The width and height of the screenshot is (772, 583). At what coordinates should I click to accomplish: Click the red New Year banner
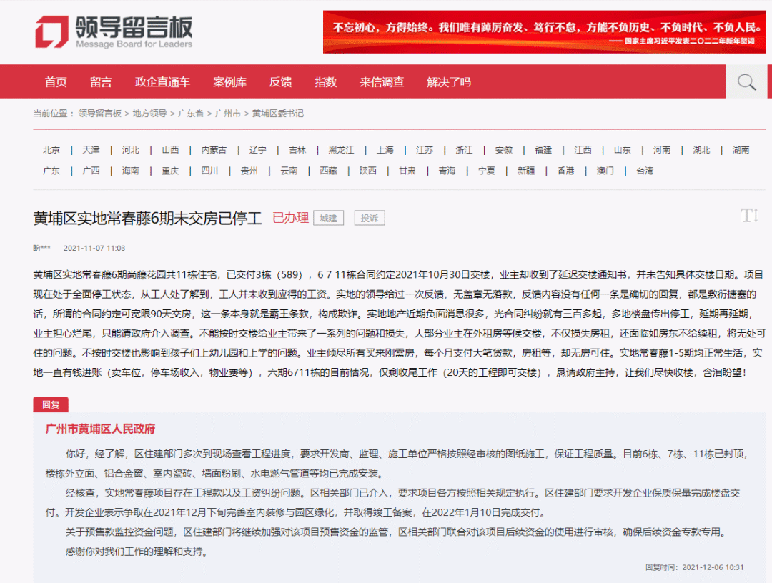544,32
